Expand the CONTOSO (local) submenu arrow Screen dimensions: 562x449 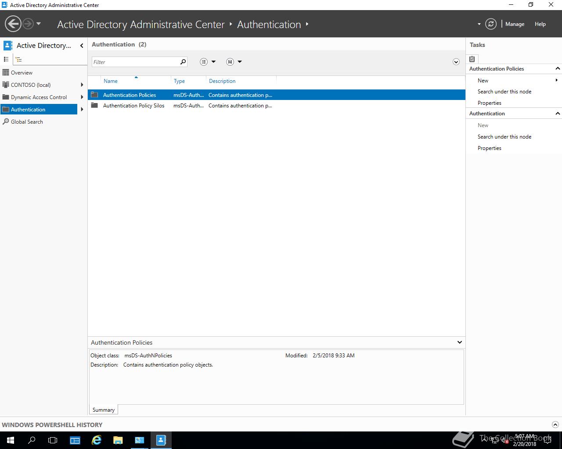82,85
